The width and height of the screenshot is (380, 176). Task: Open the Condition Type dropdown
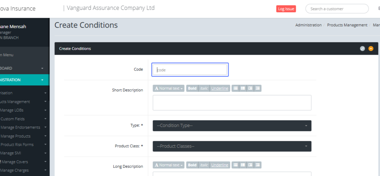232,126
